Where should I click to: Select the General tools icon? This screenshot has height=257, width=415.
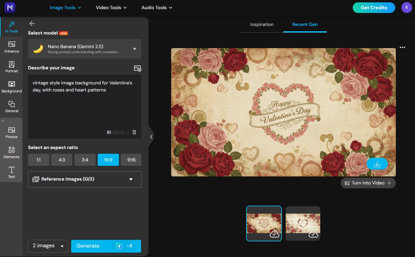[x=12, y=107]
